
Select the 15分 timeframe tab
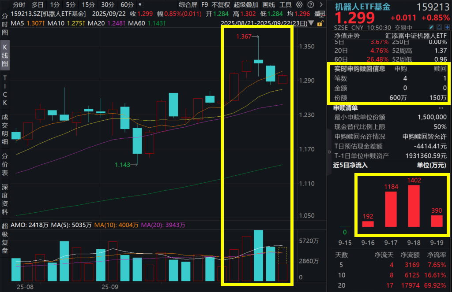tap(88, 5)
